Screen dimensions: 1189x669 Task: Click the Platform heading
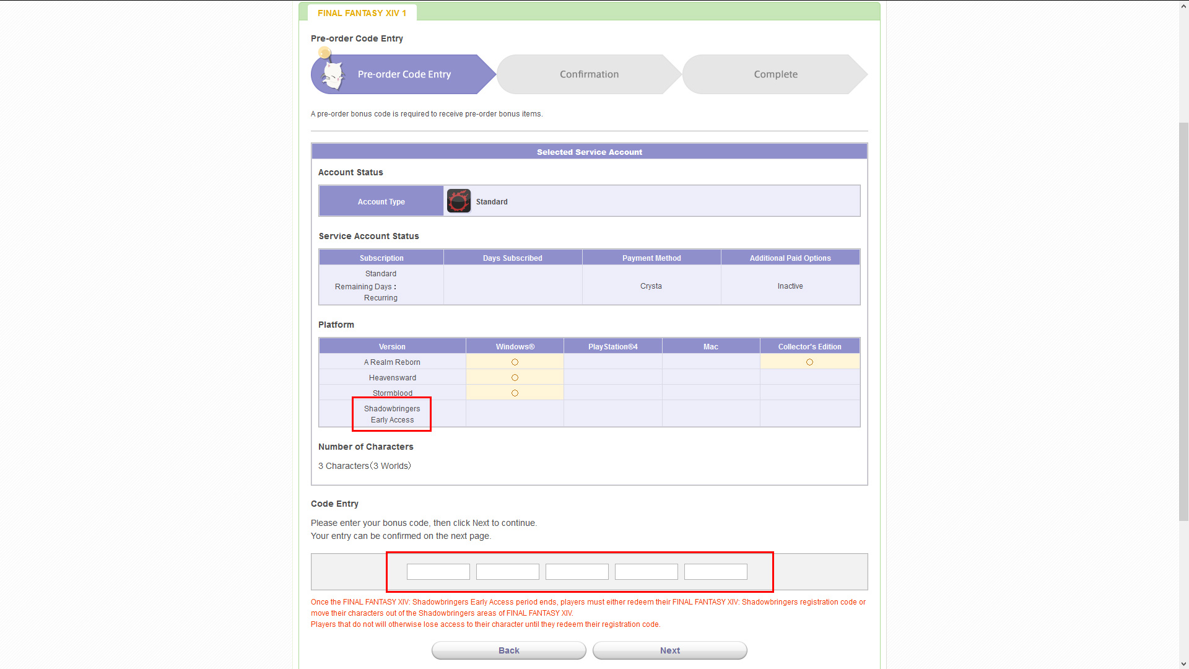tap(336, 325)
